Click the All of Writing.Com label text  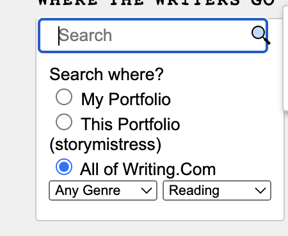click(x=148, y=169)
